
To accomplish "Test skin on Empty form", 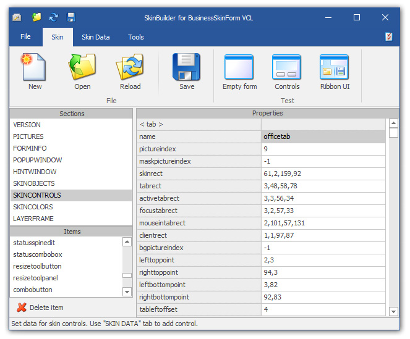I will (x=239, y=67).
